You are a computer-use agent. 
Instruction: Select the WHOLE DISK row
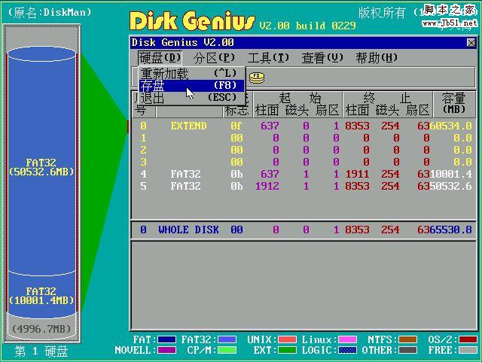[301, 230]
